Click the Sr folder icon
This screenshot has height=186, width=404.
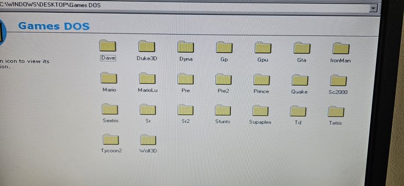coord(148,109)
